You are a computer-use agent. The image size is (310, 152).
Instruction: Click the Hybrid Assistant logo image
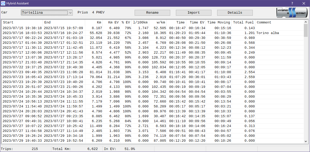tap(292, 13)
